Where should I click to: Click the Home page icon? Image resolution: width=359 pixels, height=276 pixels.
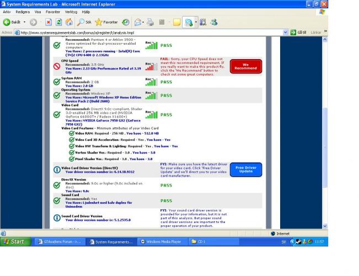69,22
